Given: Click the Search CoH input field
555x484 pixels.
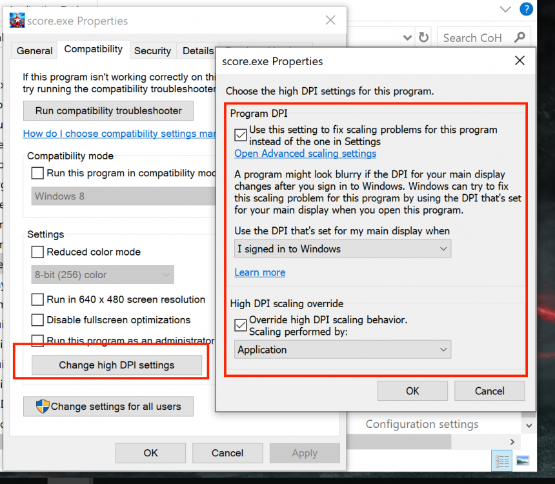Looking at the screenshot, I should pos(474,37).
